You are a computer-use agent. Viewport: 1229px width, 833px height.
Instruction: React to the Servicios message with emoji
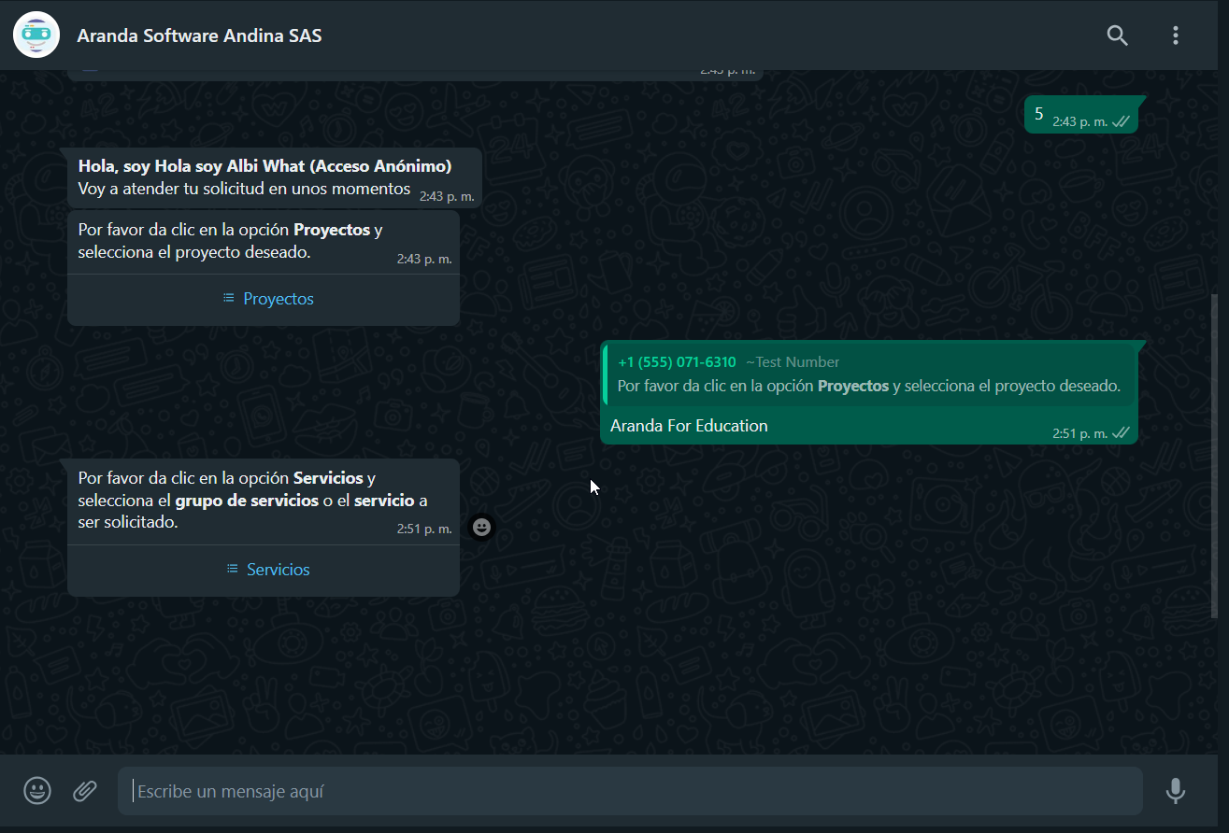(x=481, y=528)
